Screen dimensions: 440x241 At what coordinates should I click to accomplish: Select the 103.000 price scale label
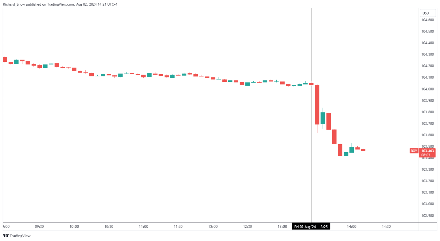[x=428, y=204]
